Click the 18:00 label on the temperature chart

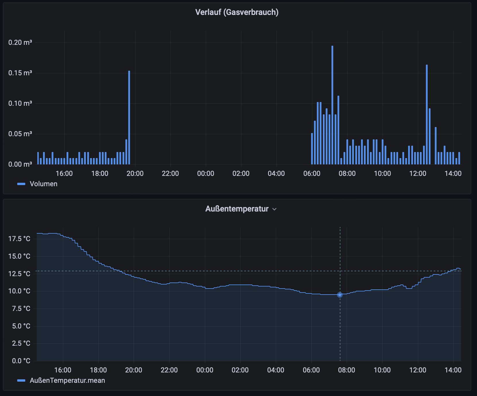click(x=98, y=370)
